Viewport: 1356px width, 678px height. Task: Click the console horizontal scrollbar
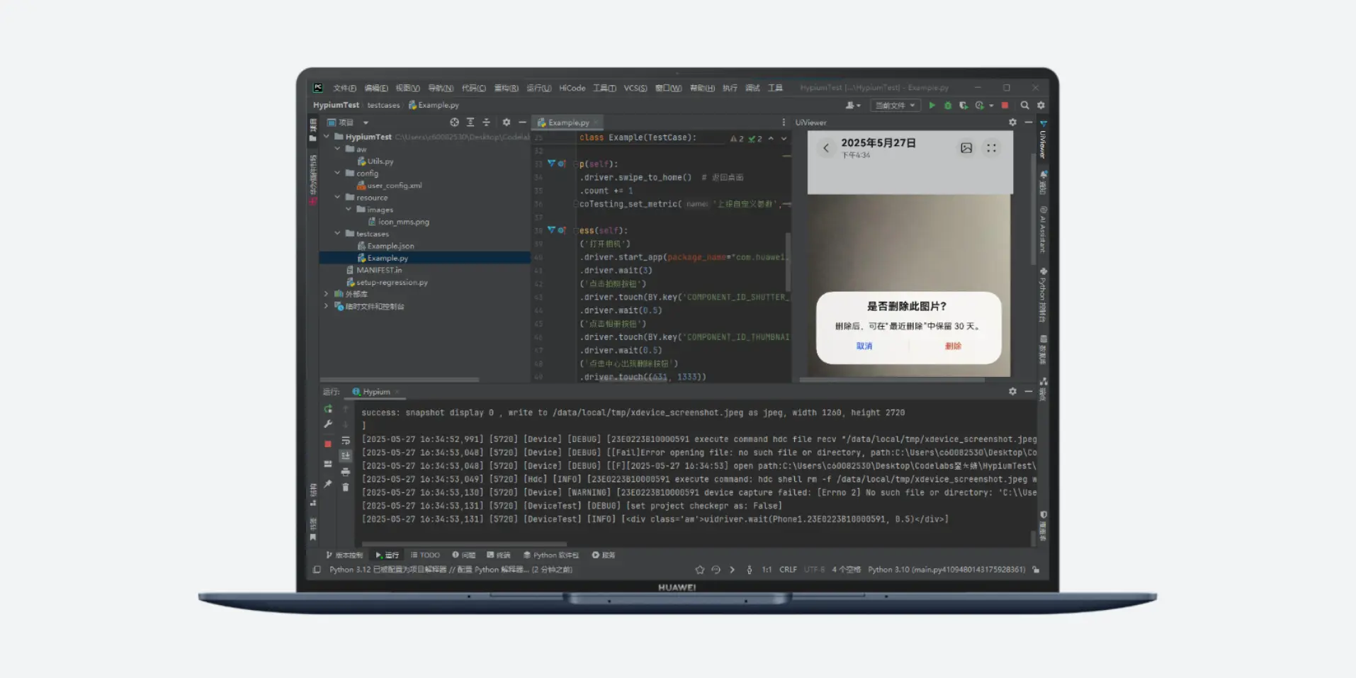(x=464, y=544)
